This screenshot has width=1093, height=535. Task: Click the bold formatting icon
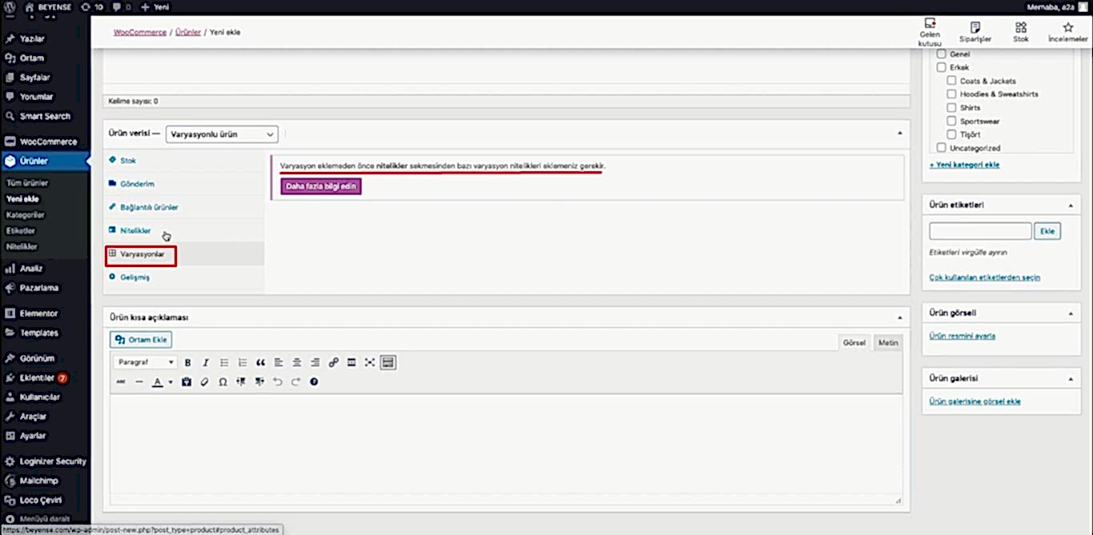point(187,362)
